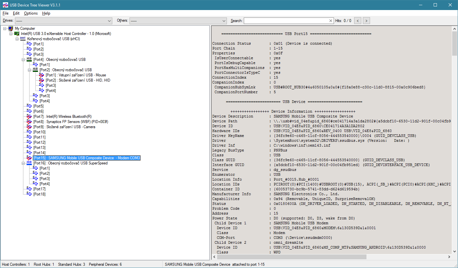Click "Peripheral Devices: 6" in the status bar
The height and width of the screenshot is (268, 458).
coord(105,264)
